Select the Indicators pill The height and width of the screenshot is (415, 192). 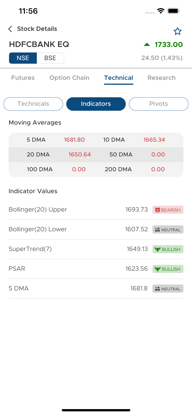96,104
